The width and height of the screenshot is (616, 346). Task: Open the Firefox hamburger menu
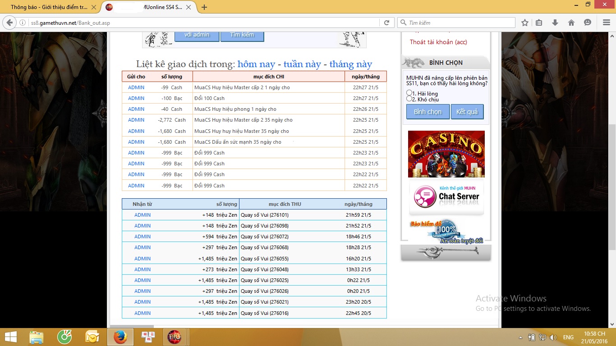tap(607, 23)
